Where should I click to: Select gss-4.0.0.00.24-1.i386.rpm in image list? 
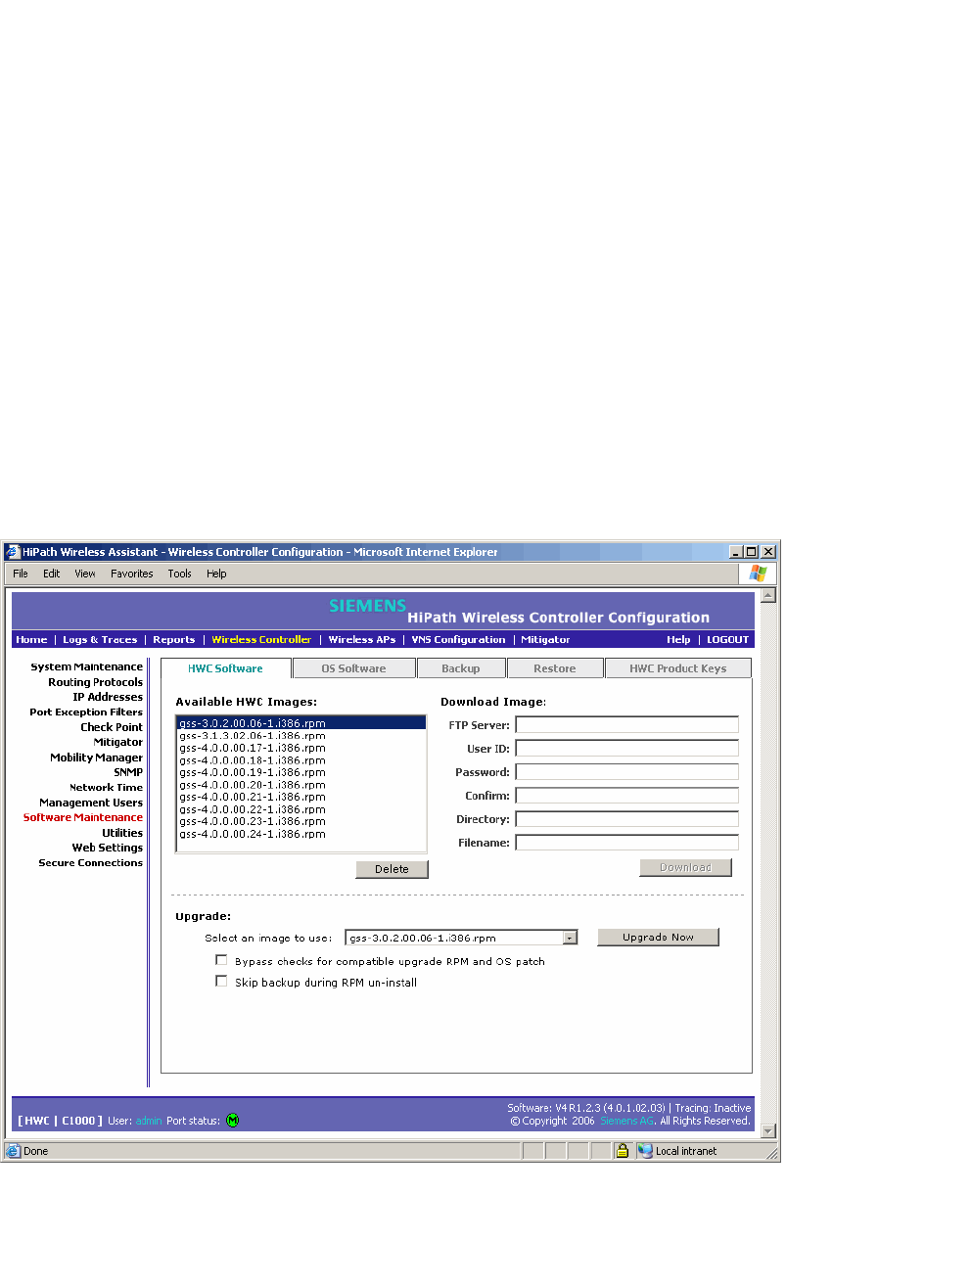point(253,834)
